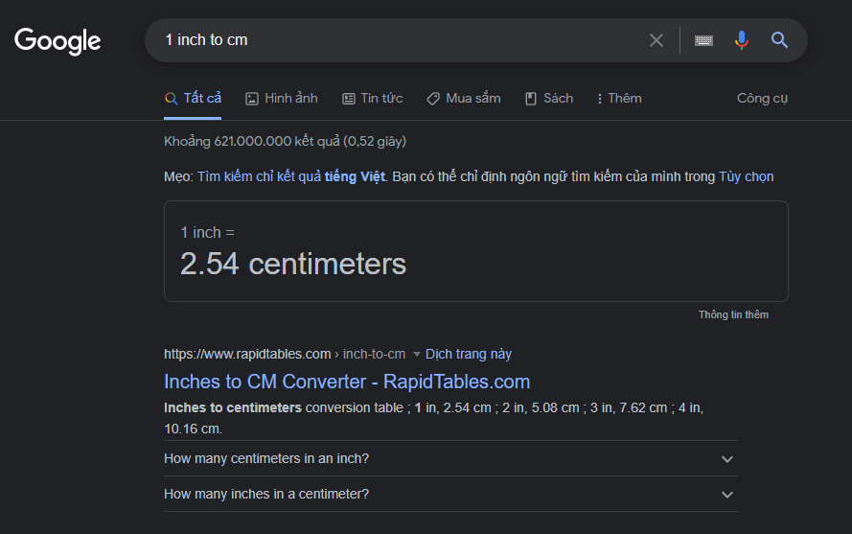The image size is (852, 534).
Task: Click the magnifying glass search button
Action: (779, 40)
